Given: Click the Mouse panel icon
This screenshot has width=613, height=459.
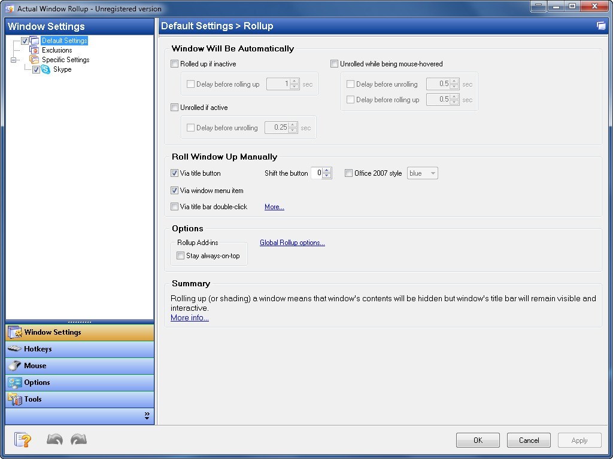Looking at the screenshot, I should (14, 366).
